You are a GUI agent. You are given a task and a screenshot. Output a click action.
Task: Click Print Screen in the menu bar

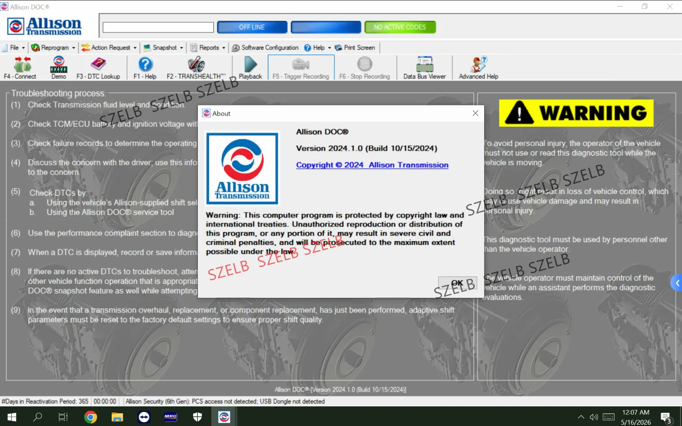355,48
